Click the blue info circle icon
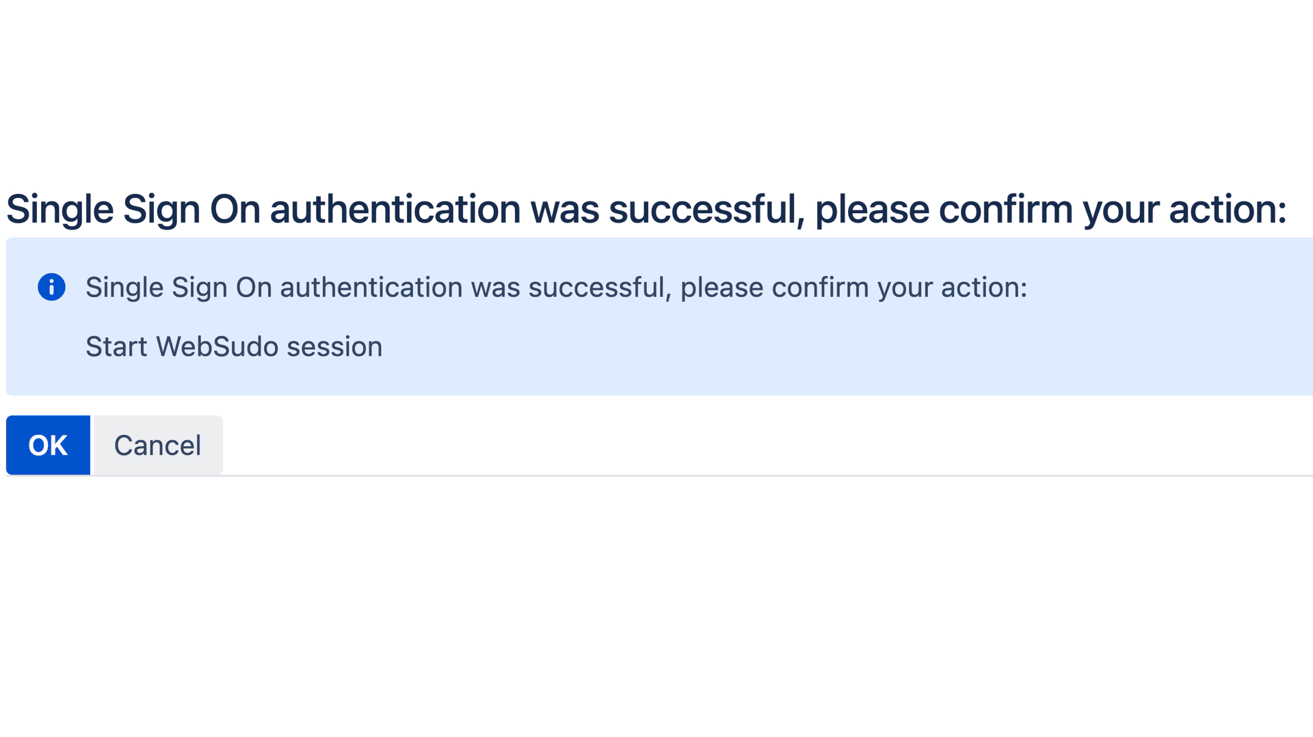1313x737 pixels. coord(51,287)
